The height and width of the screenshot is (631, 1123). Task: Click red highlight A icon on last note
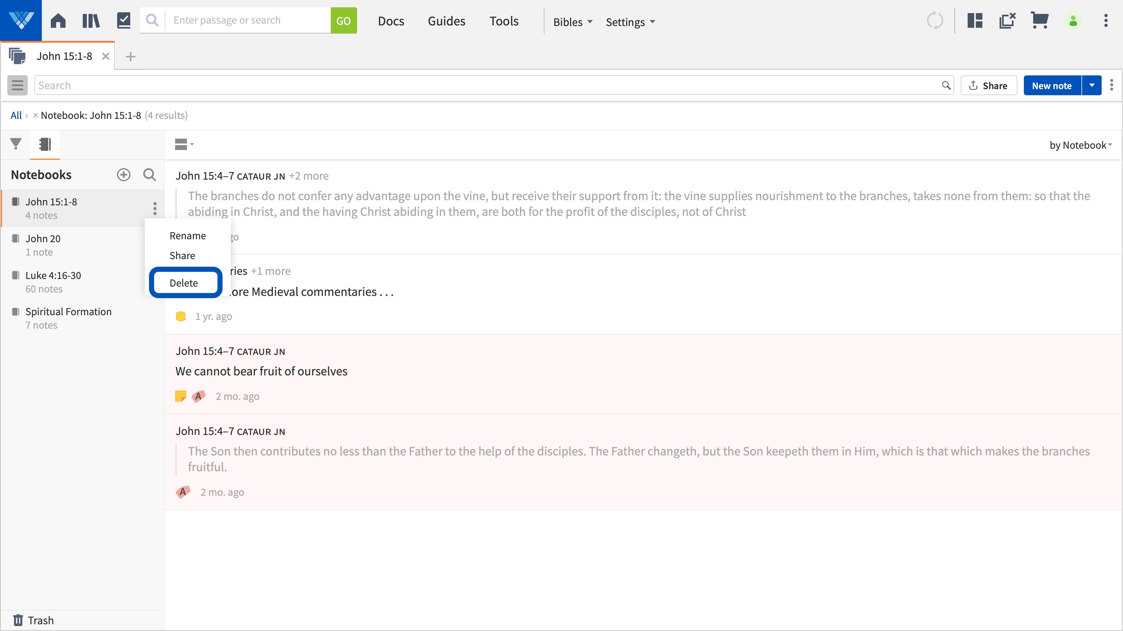click(x=183, y=492)
